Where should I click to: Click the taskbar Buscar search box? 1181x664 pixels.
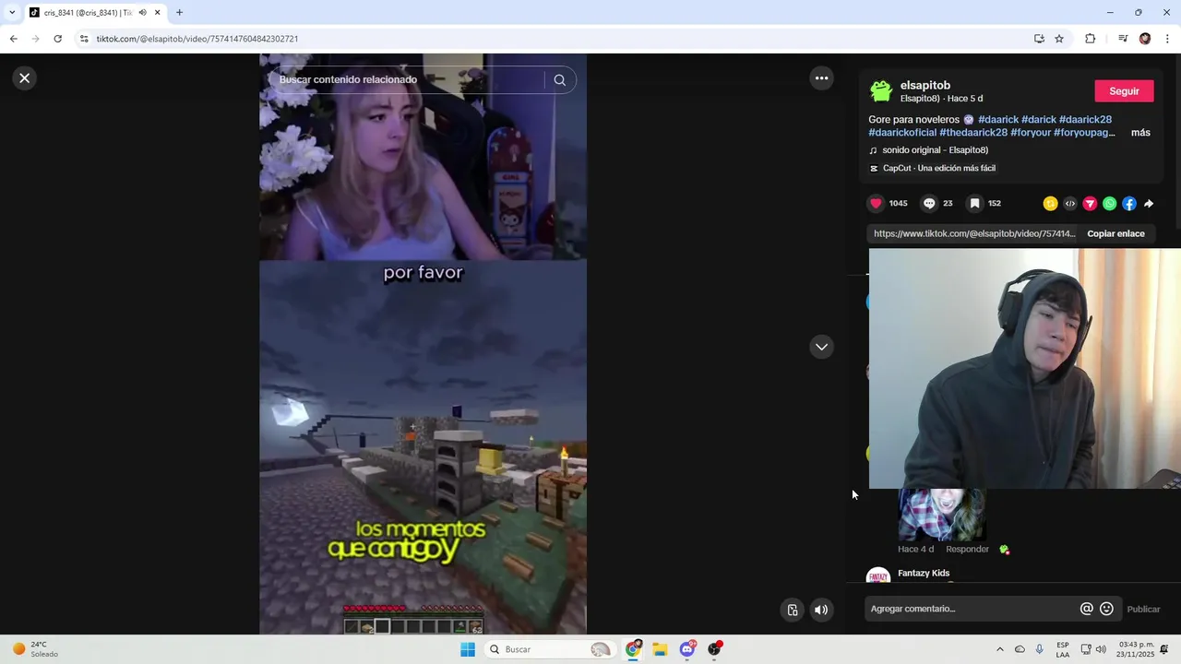(551, 649)
